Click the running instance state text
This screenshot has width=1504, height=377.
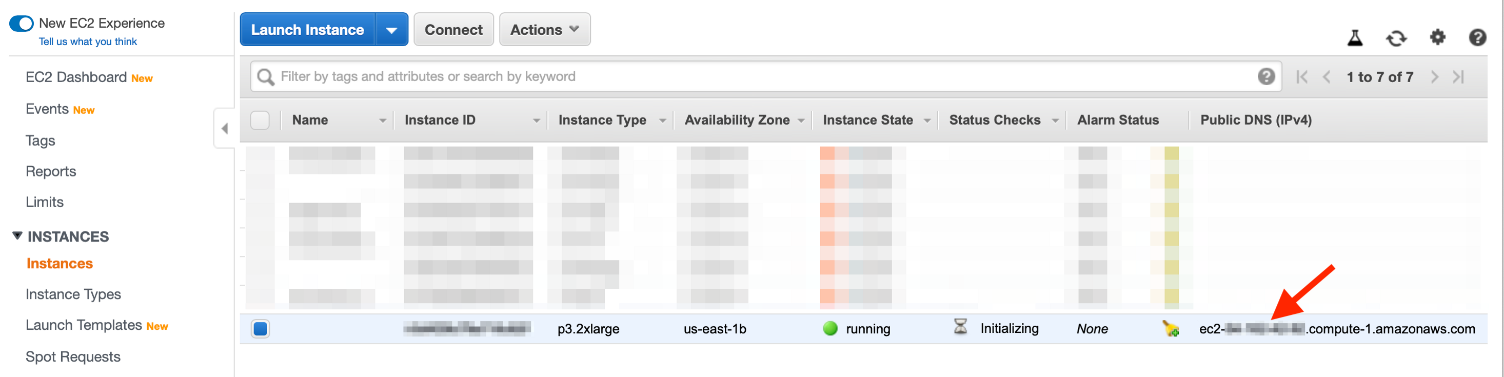[x=867, y=329]
